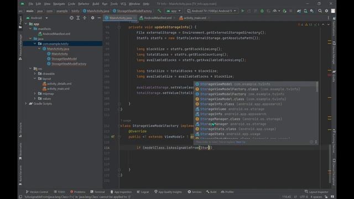Open the Bookmarks side tab
Image resolution: width=354 pixels, height=199 pixels.
20,151
